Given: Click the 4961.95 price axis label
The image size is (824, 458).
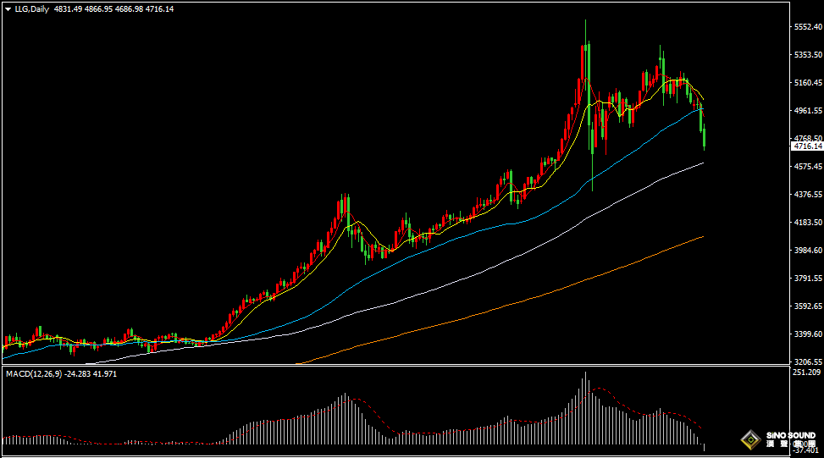Looking at the screenshot, I should [x=806, y=111].
